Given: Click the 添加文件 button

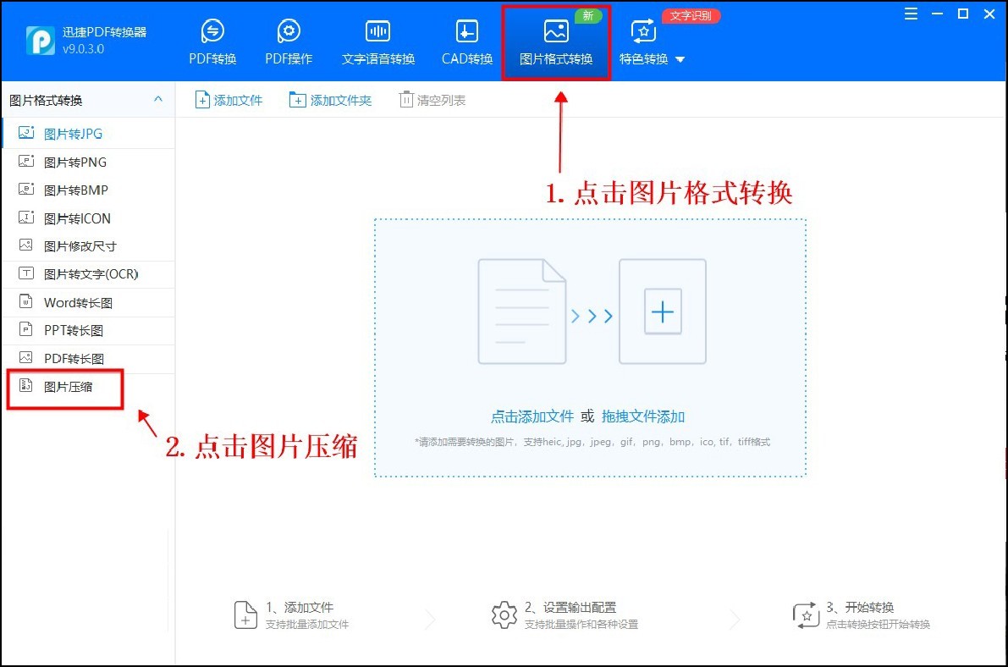Looking at the screenshot, I should click(229, 99).
